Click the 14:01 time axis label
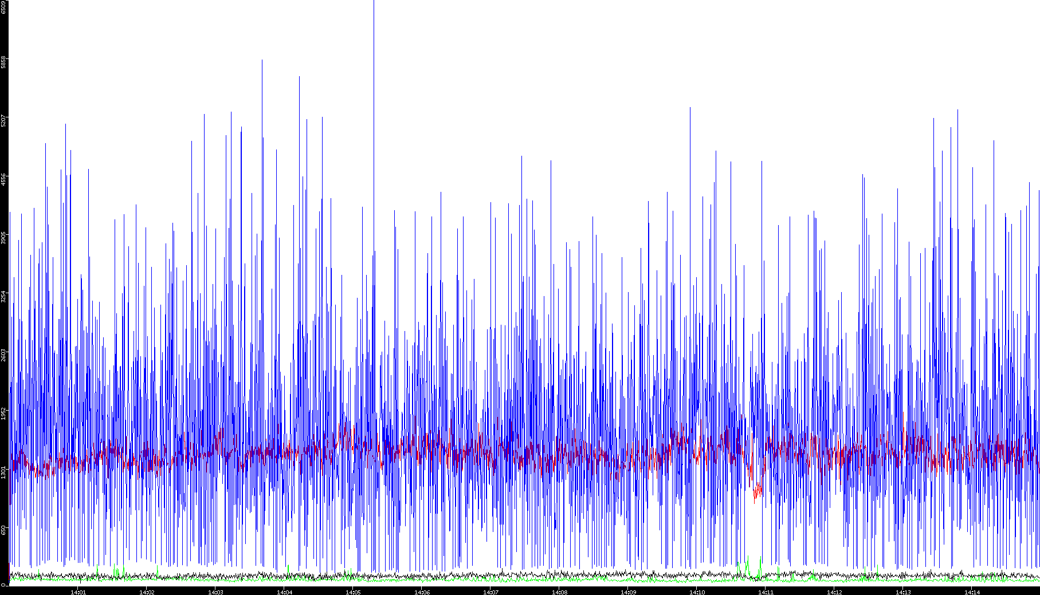This screenshot has height=595, width=1040. (78, 592)
